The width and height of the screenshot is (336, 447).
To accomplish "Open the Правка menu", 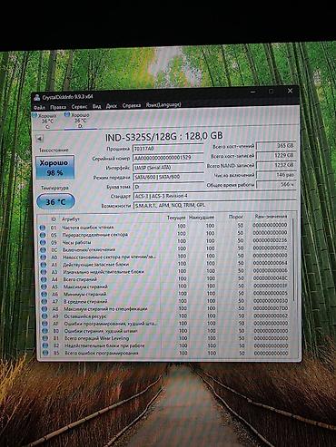I will coord(58,107).
